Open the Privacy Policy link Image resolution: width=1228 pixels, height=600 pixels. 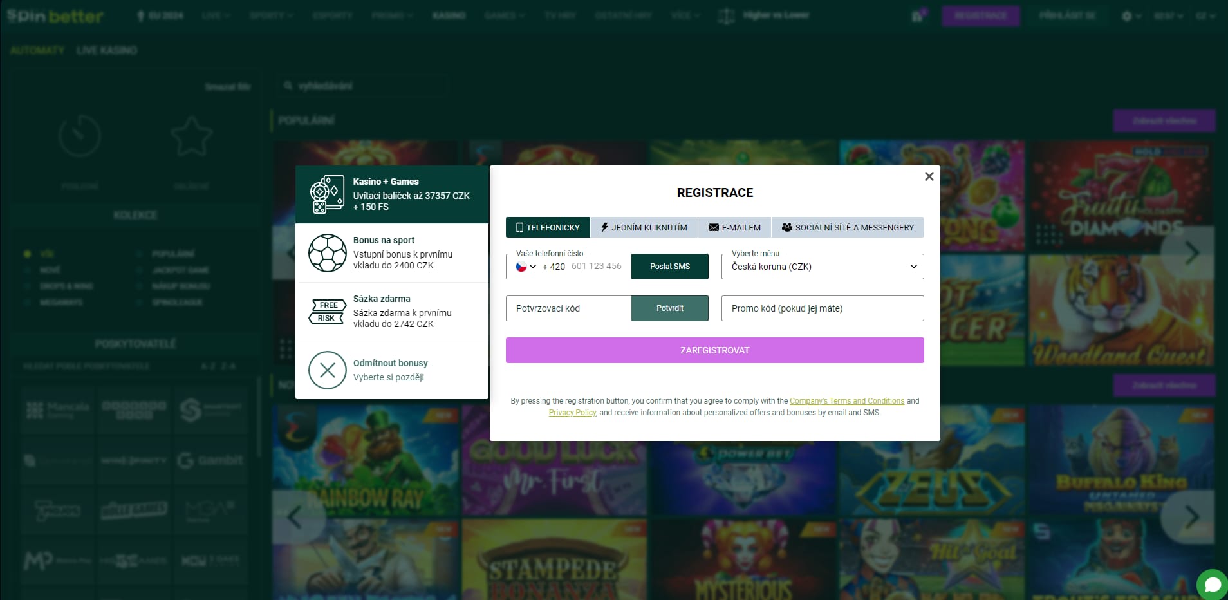point(572,413)
